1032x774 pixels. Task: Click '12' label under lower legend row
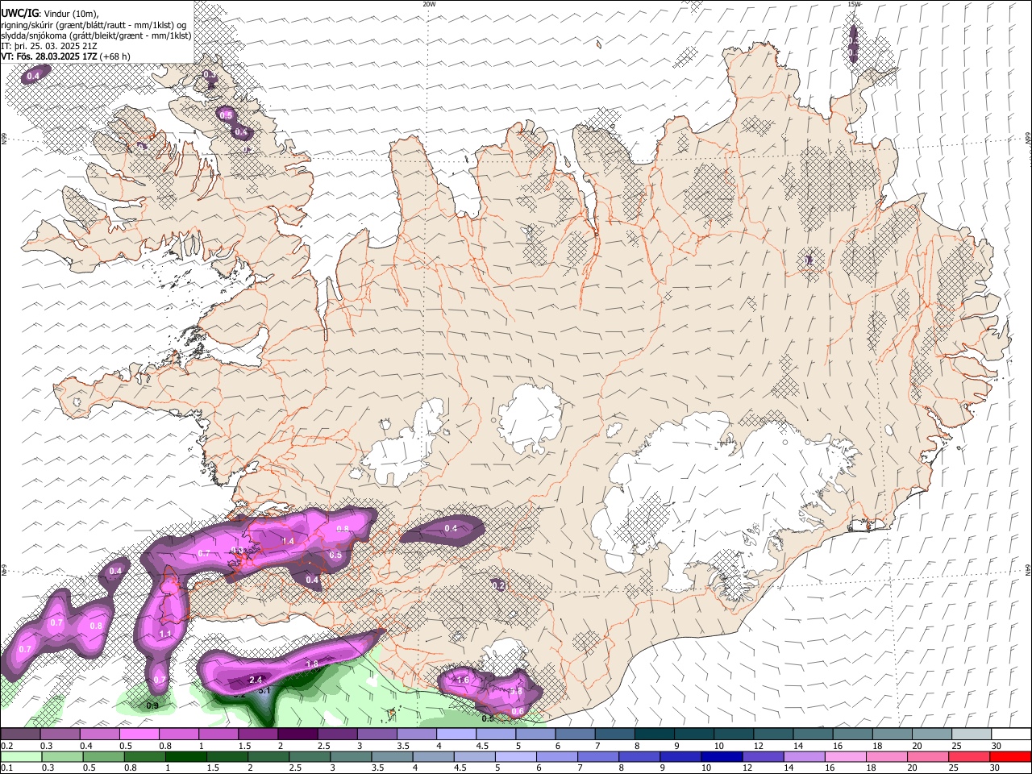(746, 768)
